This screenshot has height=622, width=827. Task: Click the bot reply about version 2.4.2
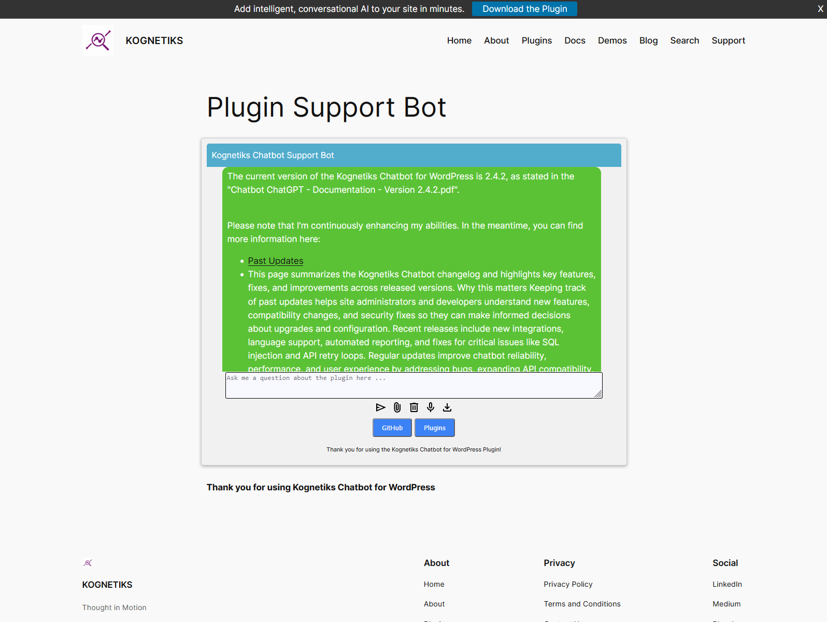pyautogui.click(x=411, y=269)
